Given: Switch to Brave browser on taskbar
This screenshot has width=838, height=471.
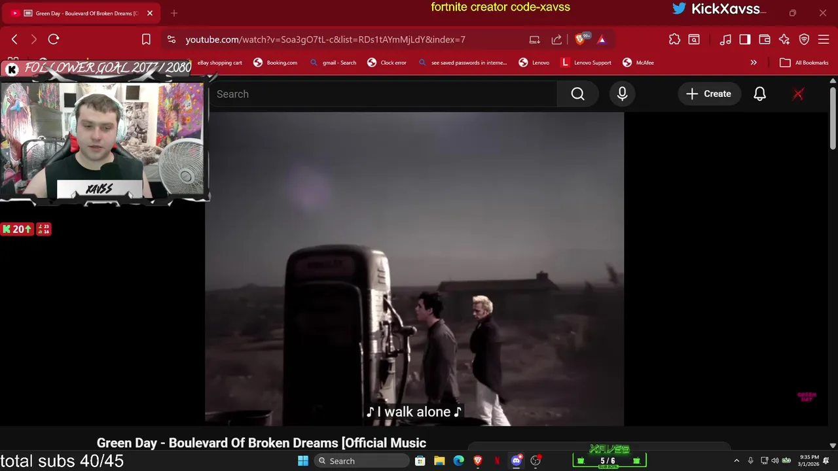Looking at the screenshot, I should coord(478,461).
